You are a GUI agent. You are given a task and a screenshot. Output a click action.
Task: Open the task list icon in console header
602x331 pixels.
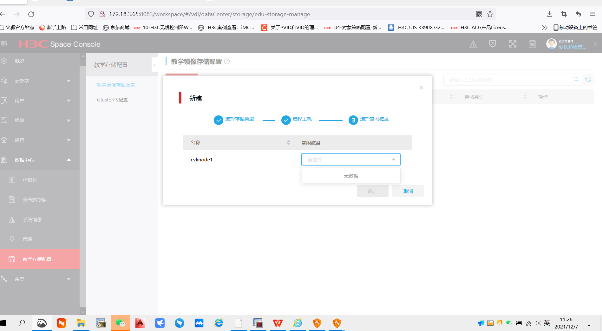point(533,44)
